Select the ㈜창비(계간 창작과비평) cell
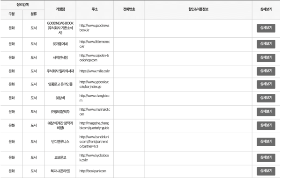This screenshot has height=178, width=281. pyautogui.click(x=60, y=126)
